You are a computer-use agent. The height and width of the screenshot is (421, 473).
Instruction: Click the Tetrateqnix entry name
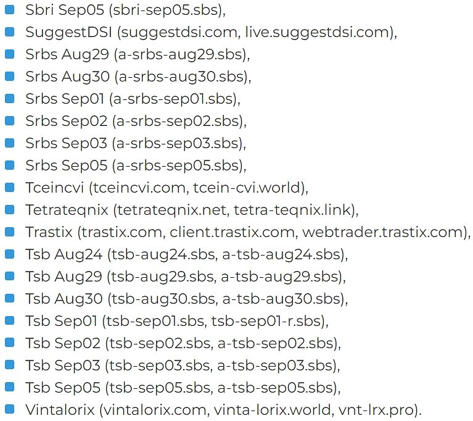67,210
